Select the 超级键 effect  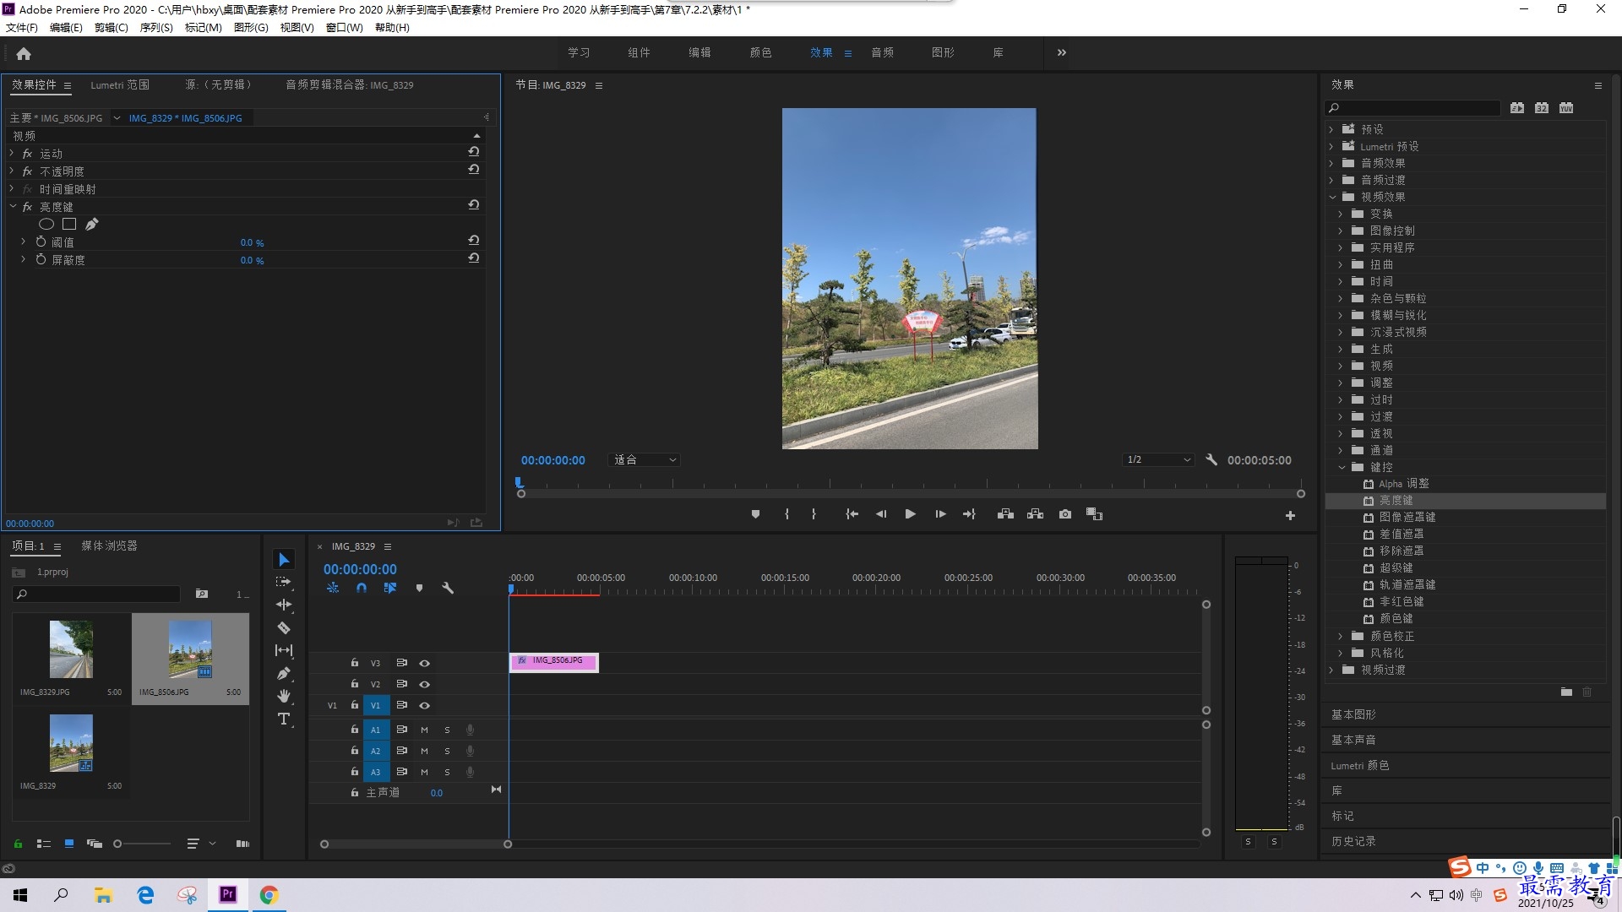click(1396, 567)
